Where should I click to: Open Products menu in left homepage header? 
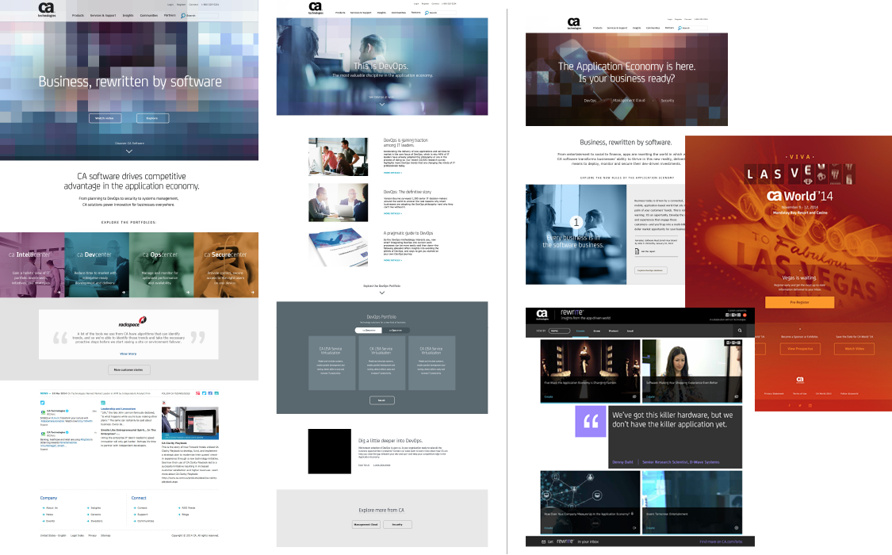(78, 15)
